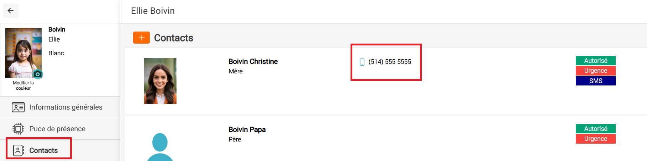Open Boivin Papa contact name

click(x=247, y=129)
